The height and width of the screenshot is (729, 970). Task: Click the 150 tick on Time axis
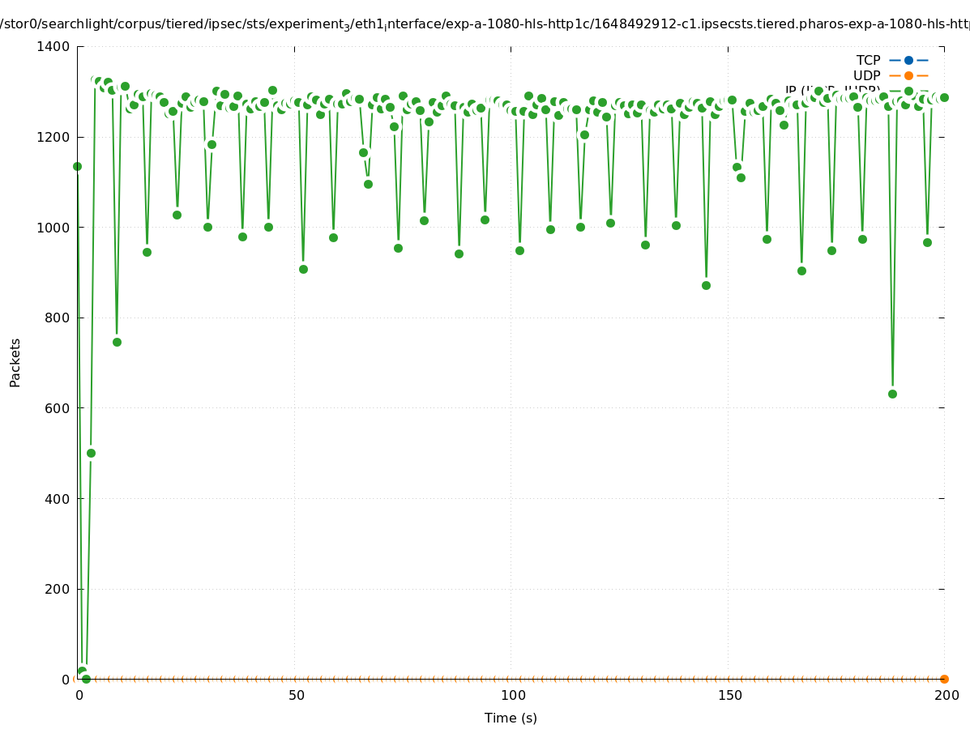point(729,696)
